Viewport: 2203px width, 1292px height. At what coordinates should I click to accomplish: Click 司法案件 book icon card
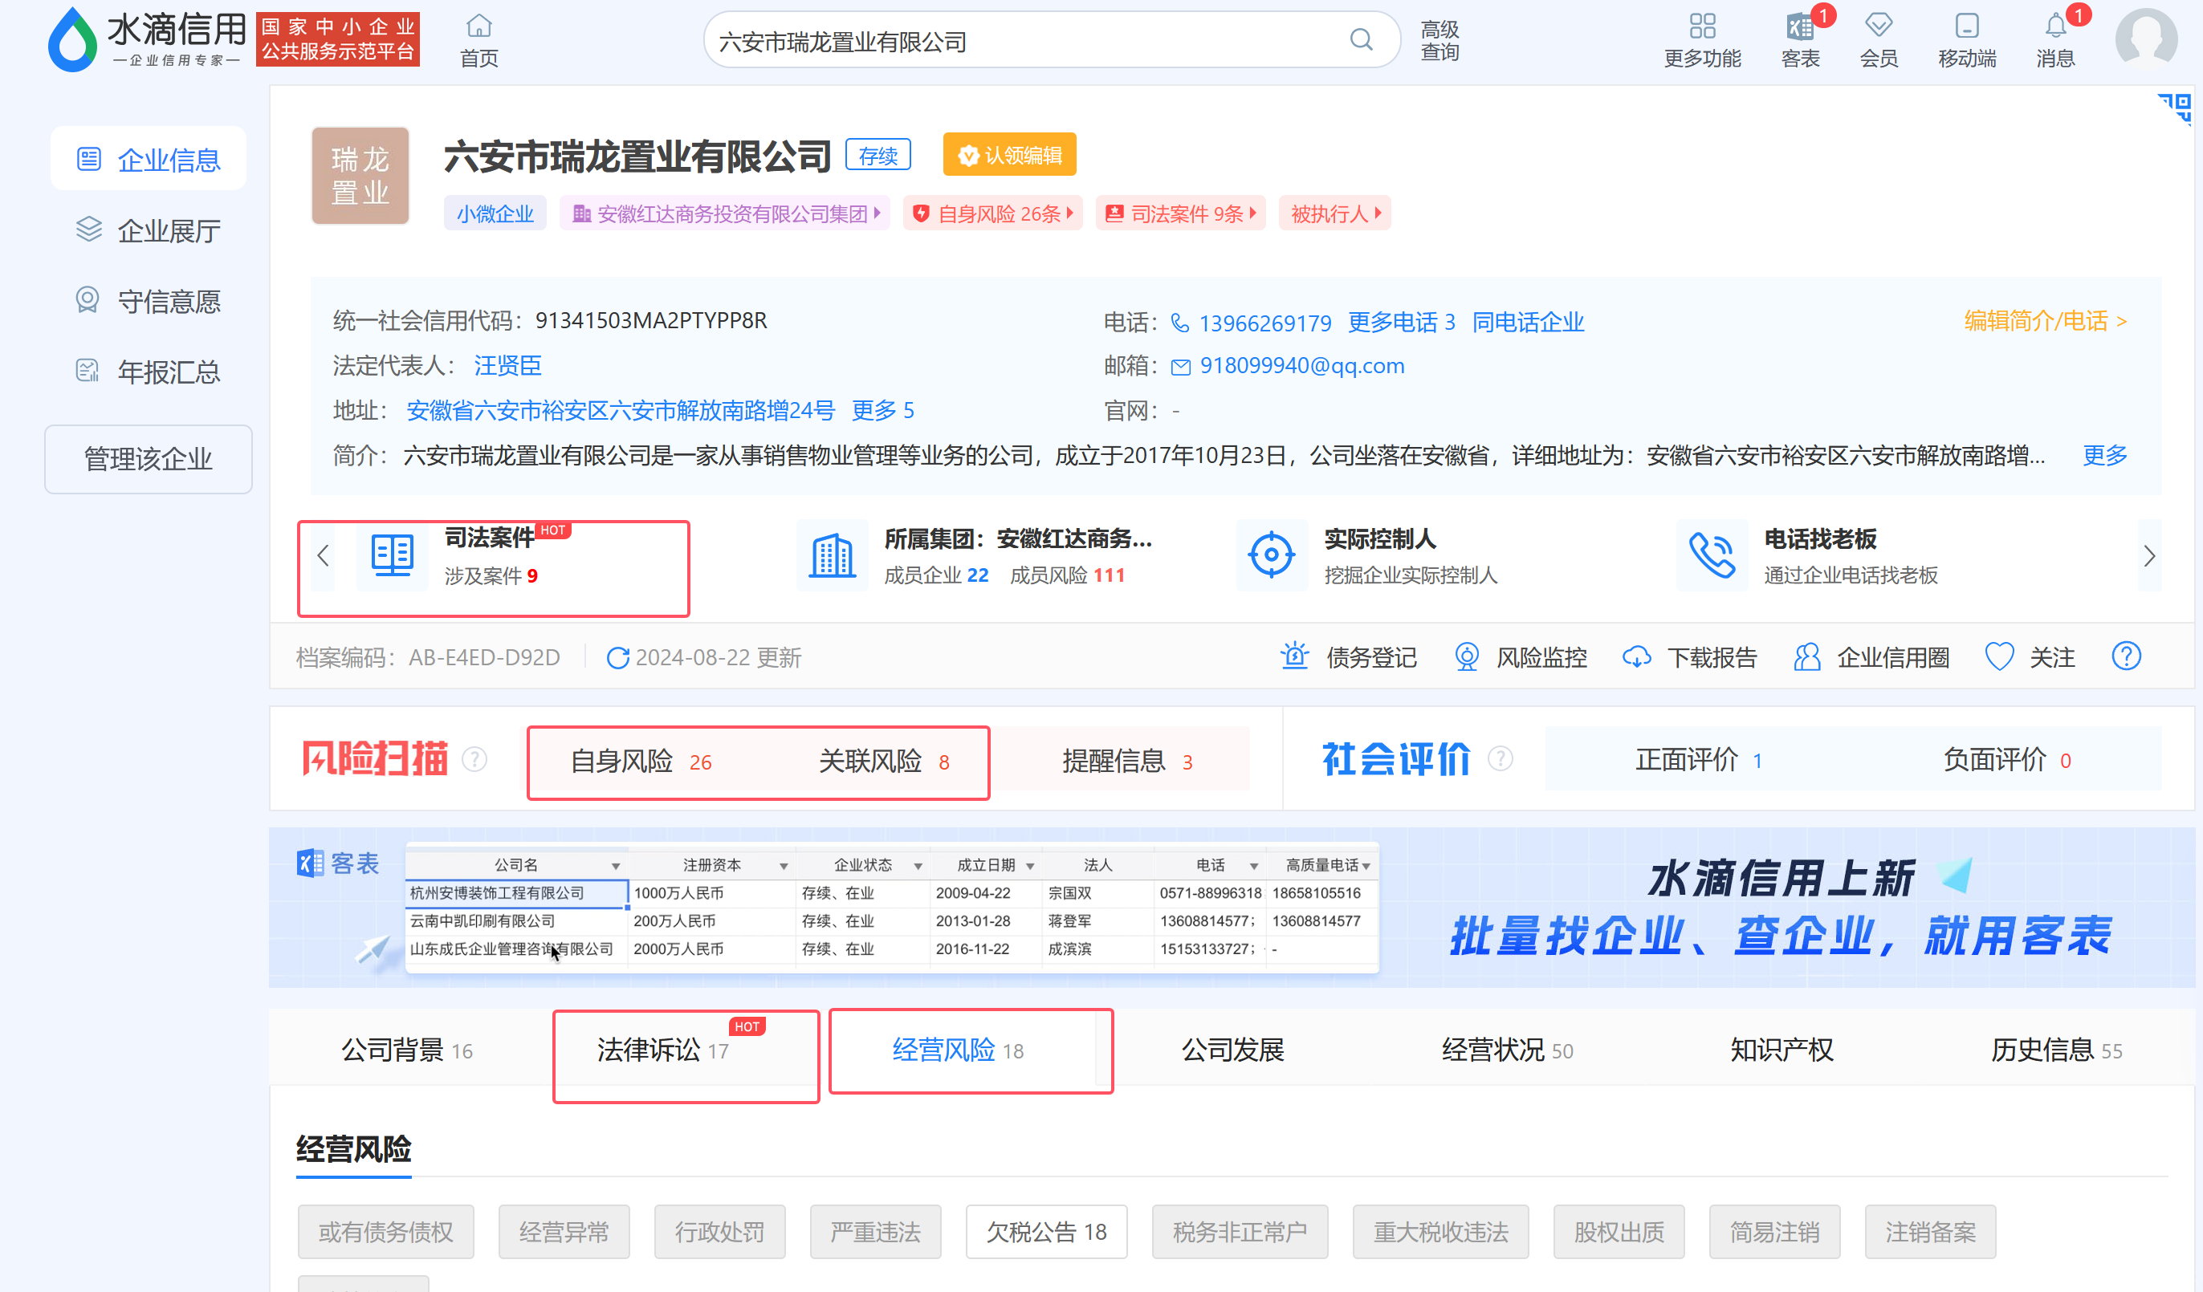(392, 555)
